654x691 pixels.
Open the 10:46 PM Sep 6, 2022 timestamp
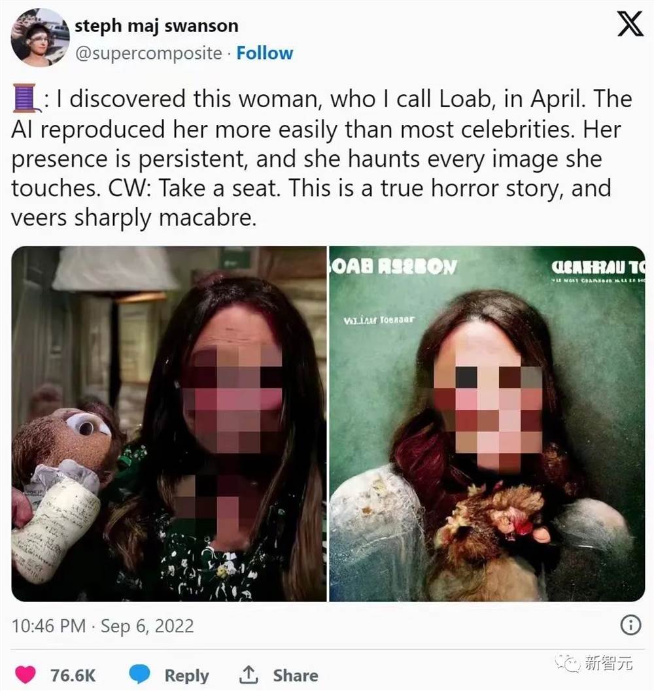(103, 626)
